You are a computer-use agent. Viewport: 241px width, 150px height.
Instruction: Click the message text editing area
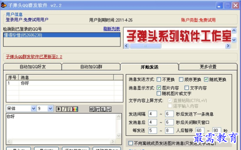pyautogui.click(x=61, y=126)
